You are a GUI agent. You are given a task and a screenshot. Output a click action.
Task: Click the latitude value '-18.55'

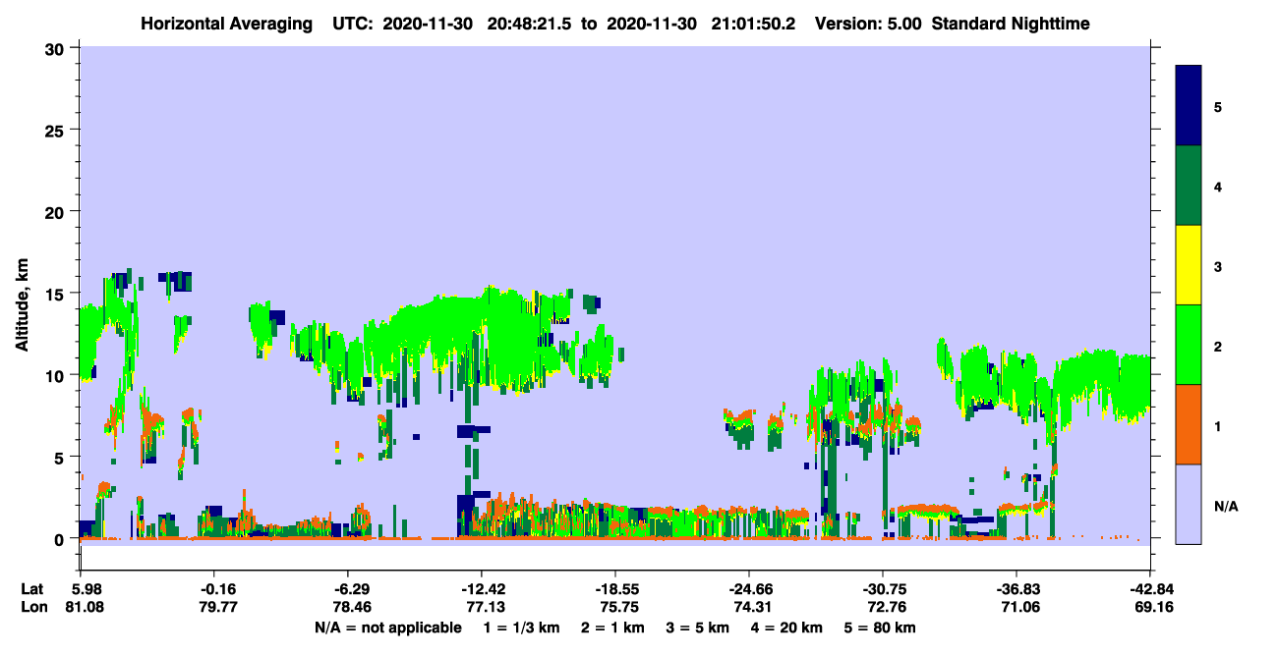pyautogui.click(x=616, y=589)
